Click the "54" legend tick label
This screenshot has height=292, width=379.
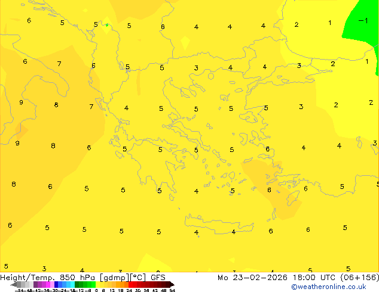tap(172, 291)
